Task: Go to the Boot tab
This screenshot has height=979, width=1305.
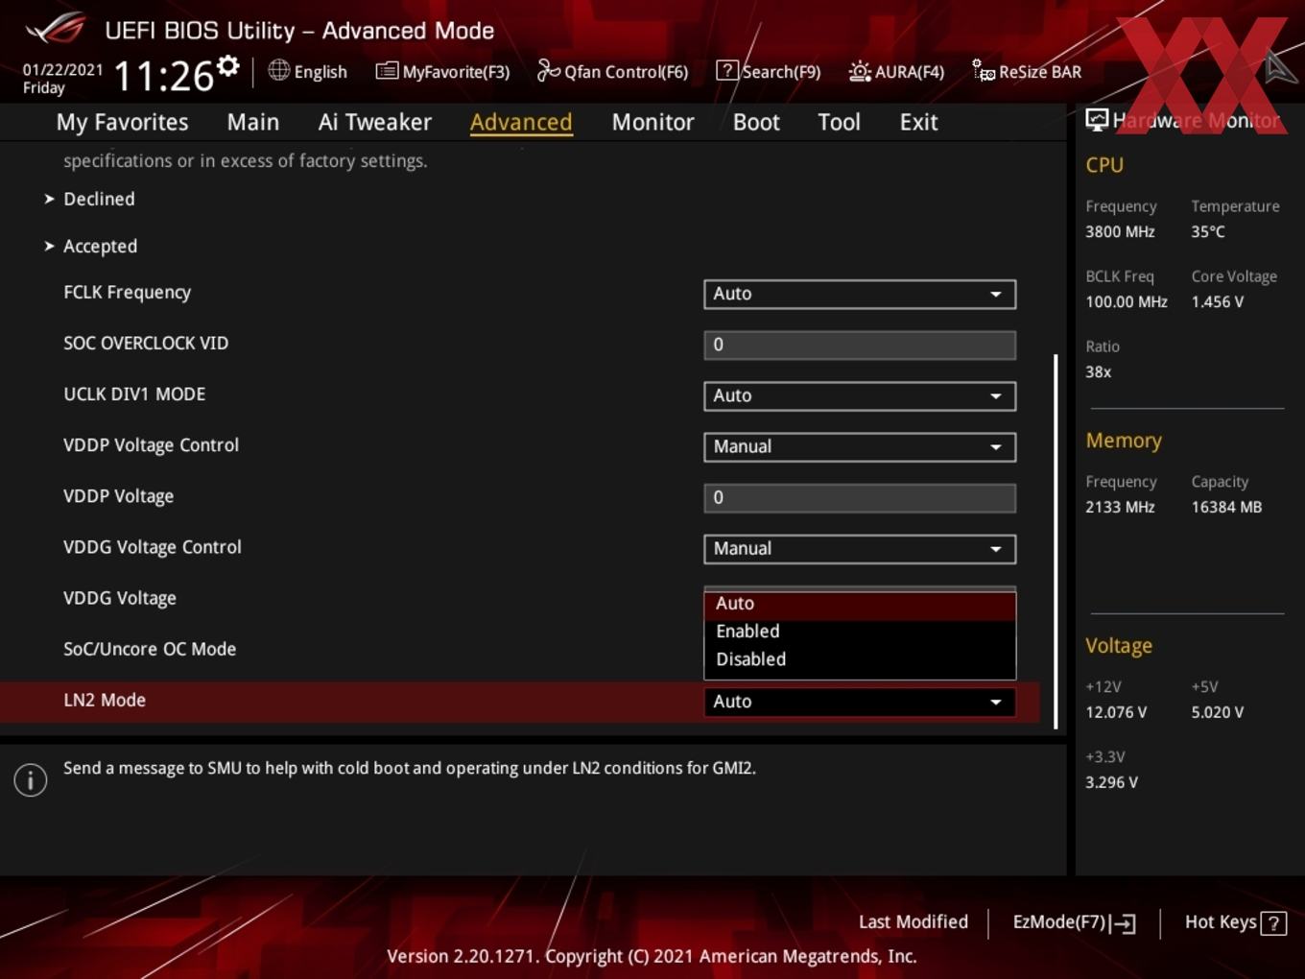Action: click(756, 122)
